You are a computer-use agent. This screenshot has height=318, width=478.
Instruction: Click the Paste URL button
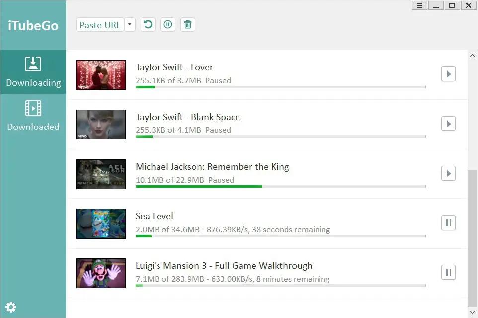[x=100, y=25]
